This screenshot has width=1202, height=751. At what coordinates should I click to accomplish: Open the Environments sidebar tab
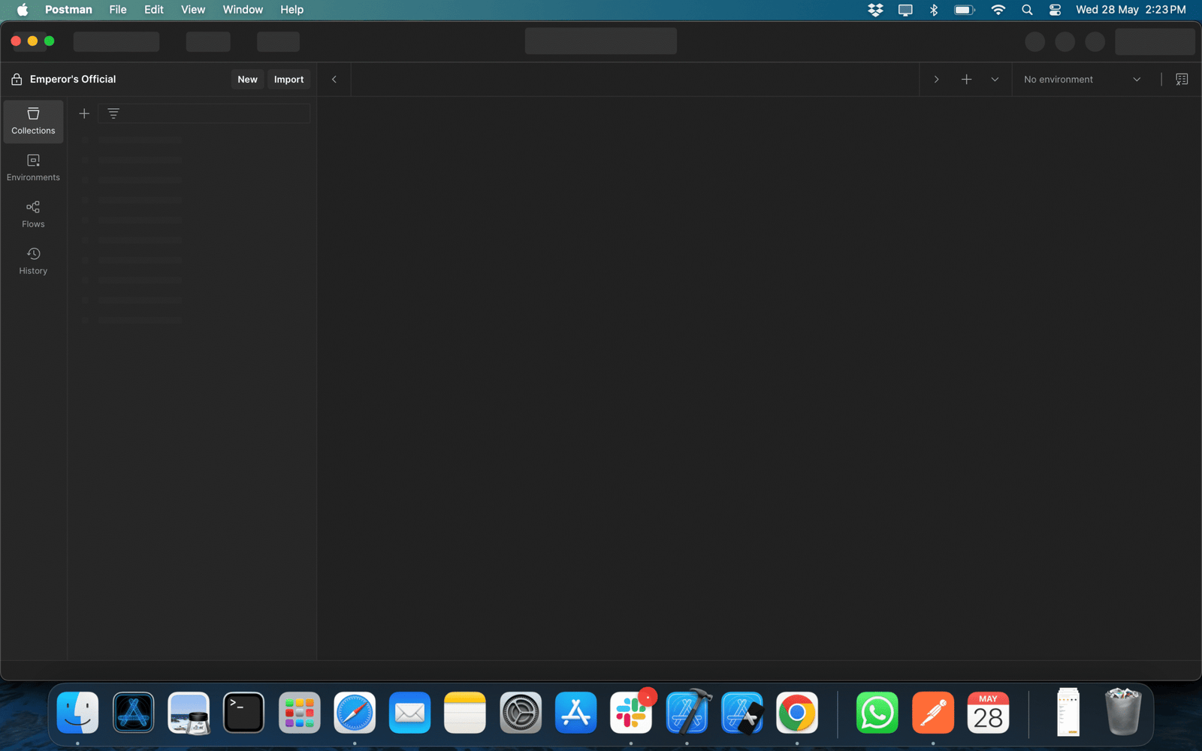point(33,167)
